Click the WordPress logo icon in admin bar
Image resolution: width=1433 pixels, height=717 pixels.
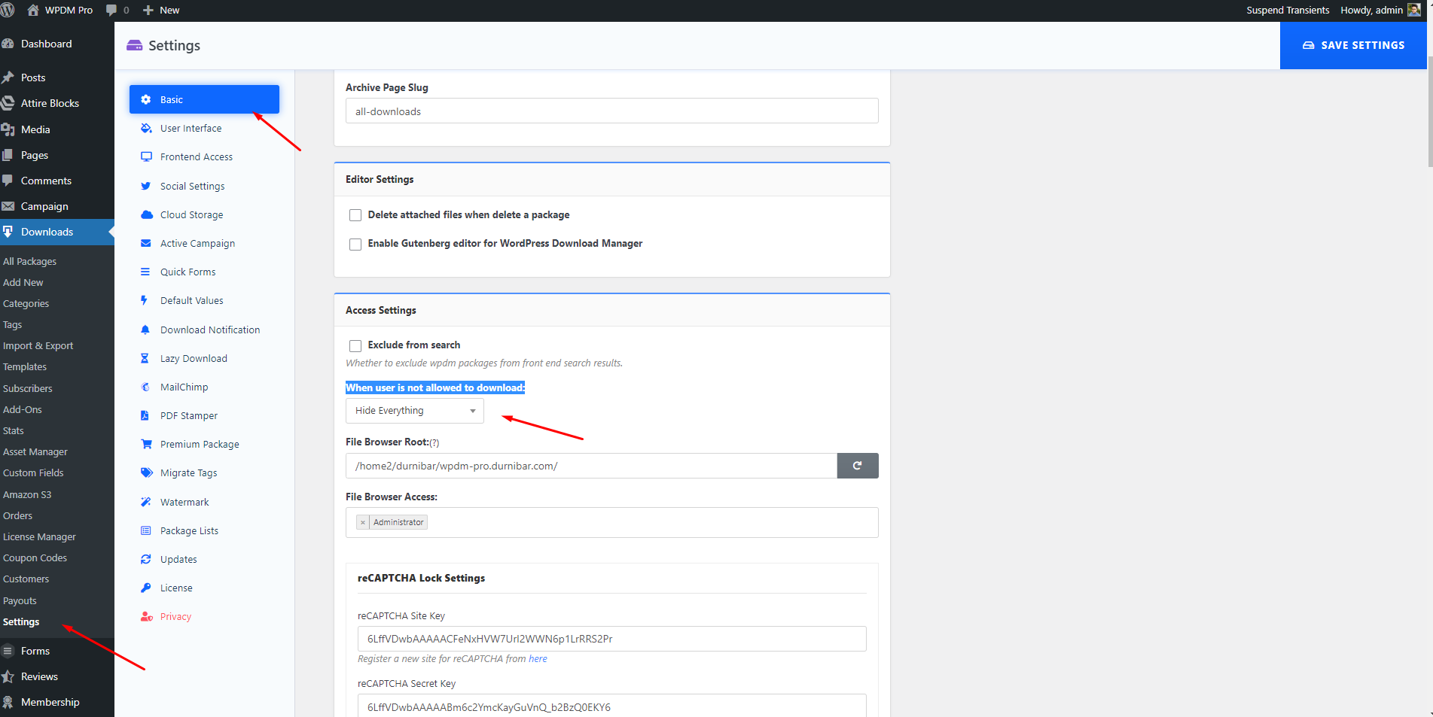(x=8, y=10)
